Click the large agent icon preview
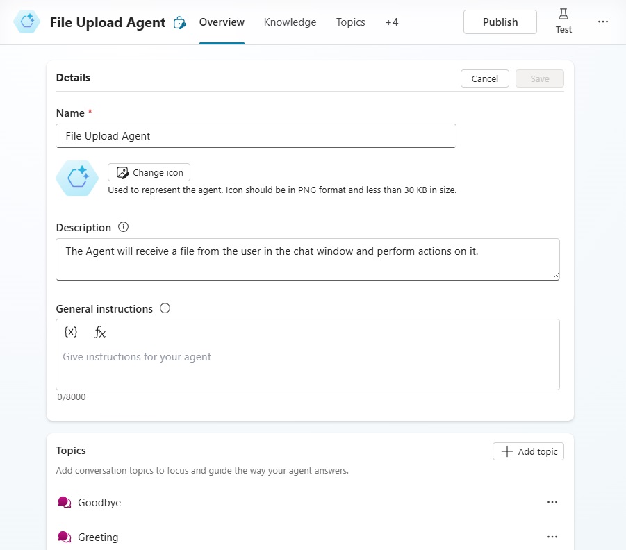The width and height of the screenshot is (626, 550). [77, 178]
